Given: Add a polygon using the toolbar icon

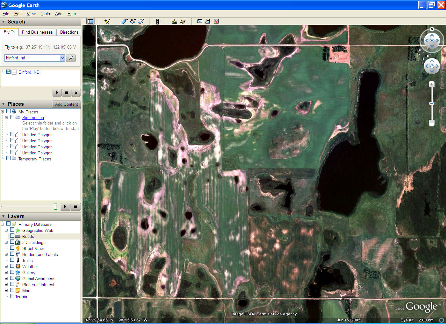Looking at the screenshot, I should 124,21.
